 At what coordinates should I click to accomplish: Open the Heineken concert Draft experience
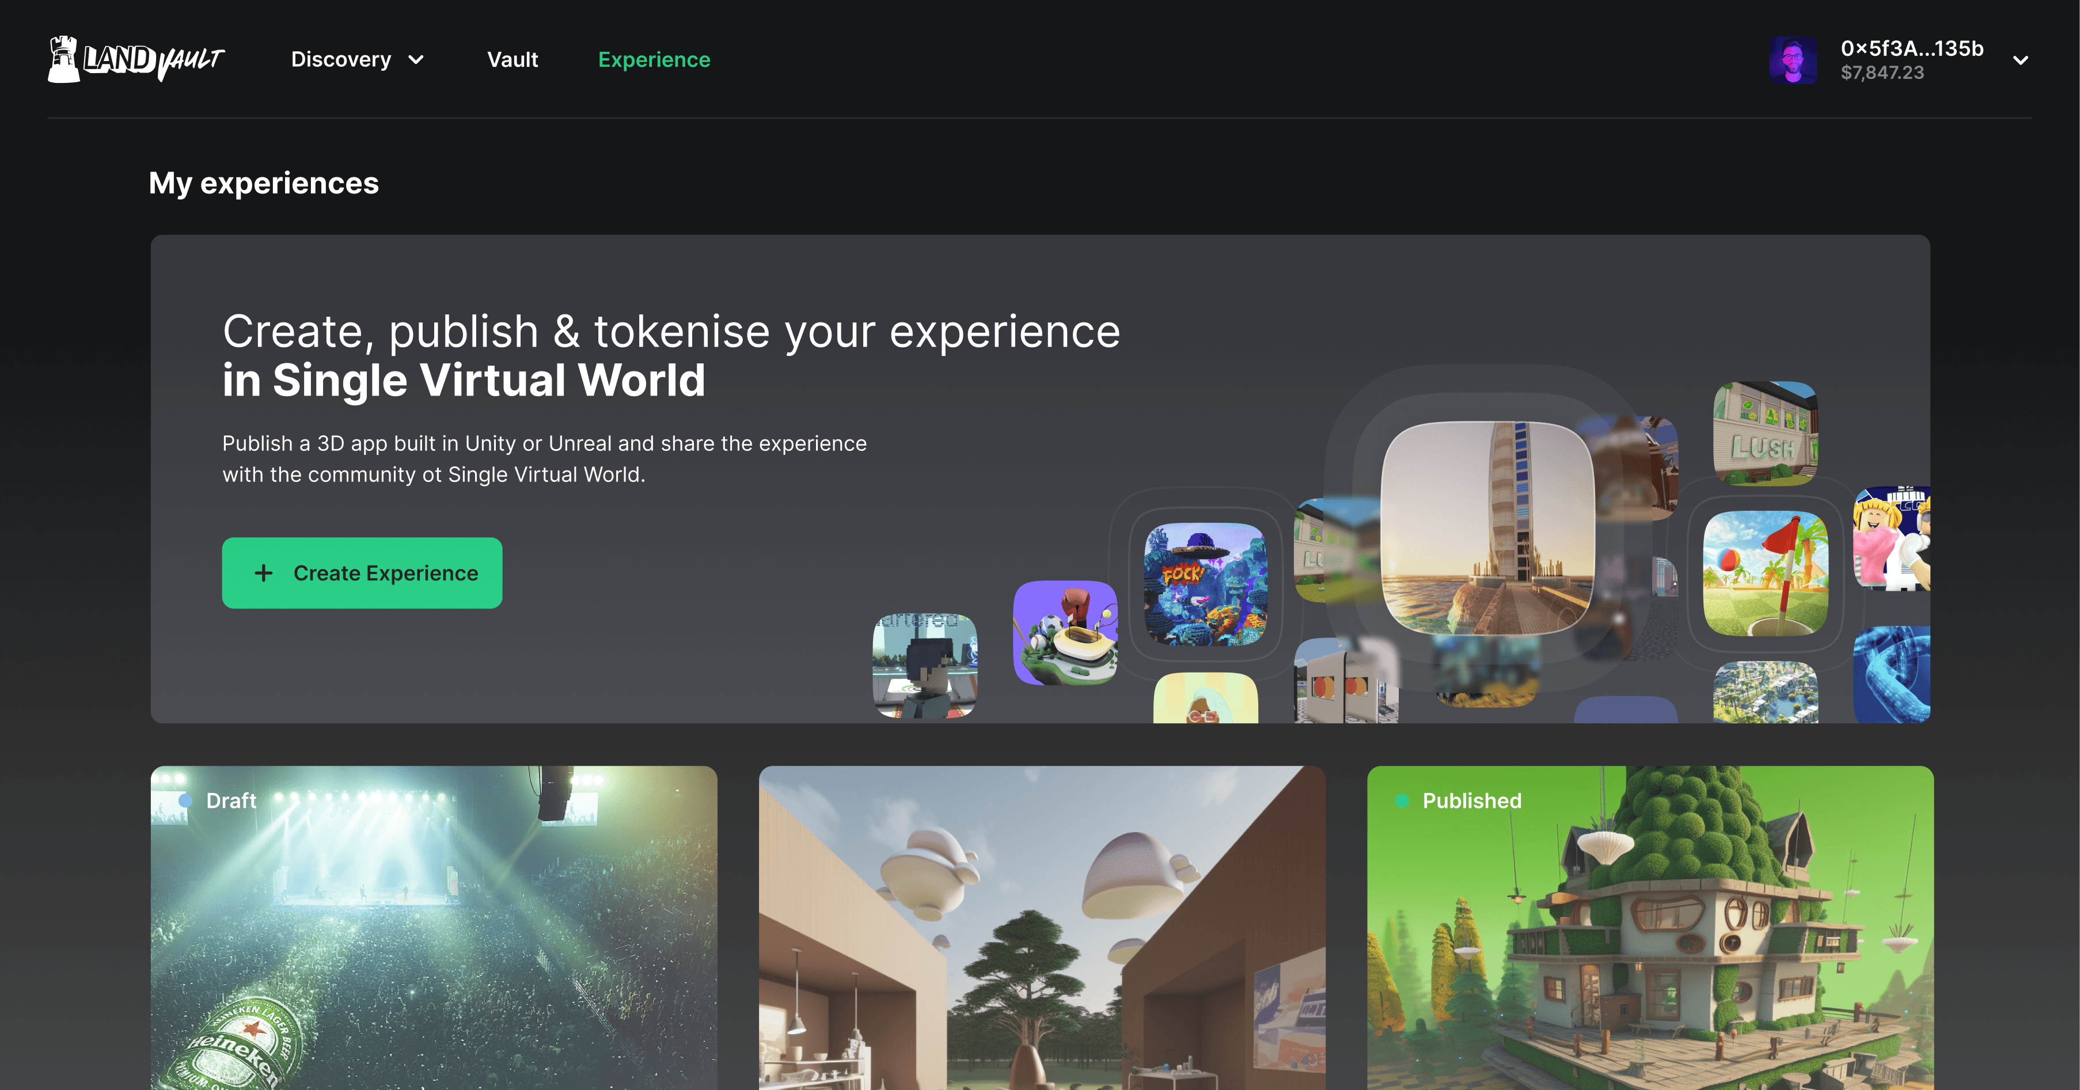[434, 929]
